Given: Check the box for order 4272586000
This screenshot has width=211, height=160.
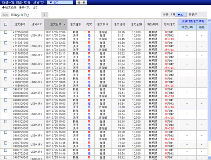Looking at the screenshot, I should click(6, 32).
